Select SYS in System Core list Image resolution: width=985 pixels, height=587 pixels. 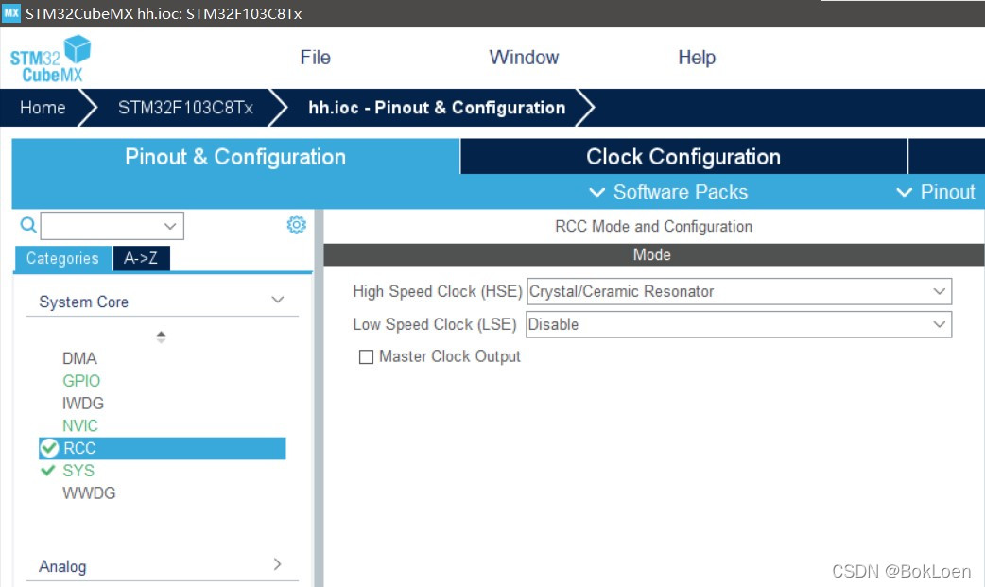(x=78, y=470)
